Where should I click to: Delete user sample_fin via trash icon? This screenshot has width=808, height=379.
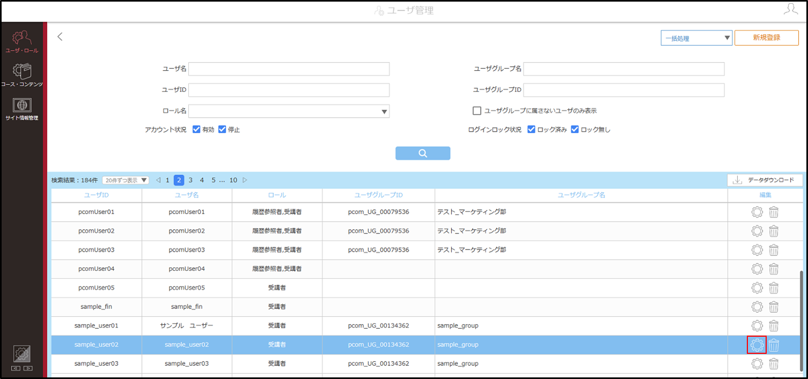[x=774, y=307]
